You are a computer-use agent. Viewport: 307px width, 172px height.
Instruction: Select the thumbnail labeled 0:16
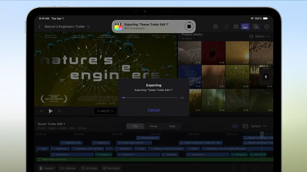tap(213, 101)
